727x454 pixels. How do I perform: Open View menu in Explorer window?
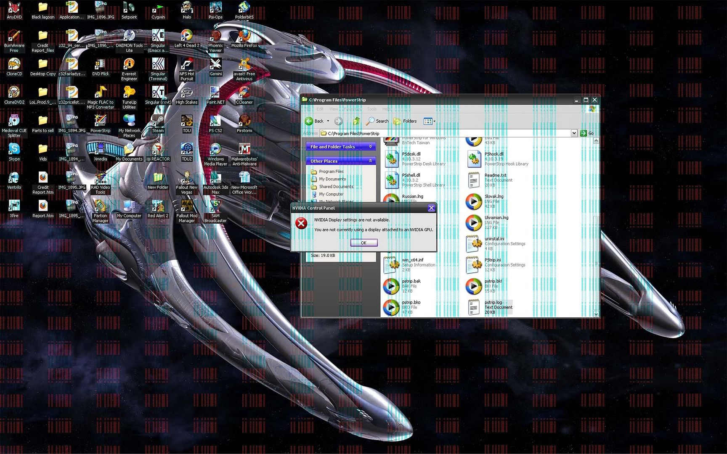click(334, 109)
